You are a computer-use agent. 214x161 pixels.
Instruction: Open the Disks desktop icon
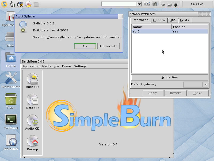tap(10, 39)
